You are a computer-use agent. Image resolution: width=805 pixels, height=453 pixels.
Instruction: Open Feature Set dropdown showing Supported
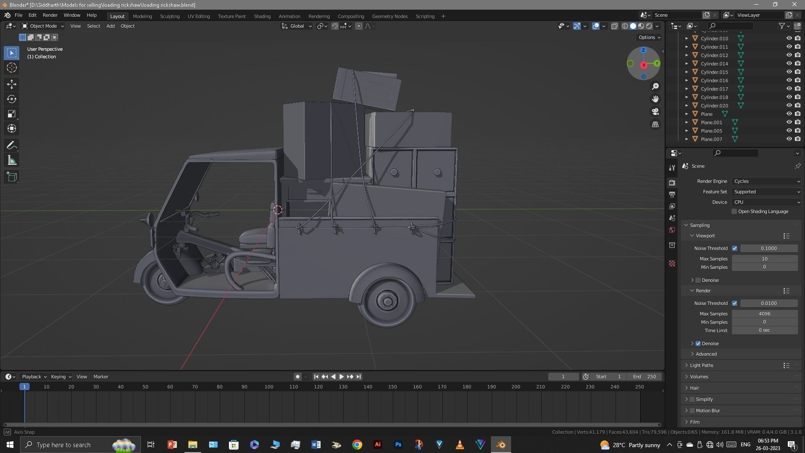[x=767, y=192]
